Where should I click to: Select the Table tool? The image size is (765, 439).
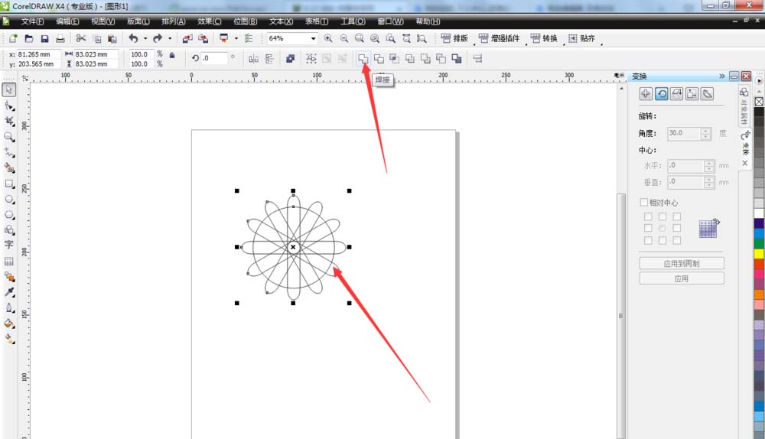click(x=8, y=261)
